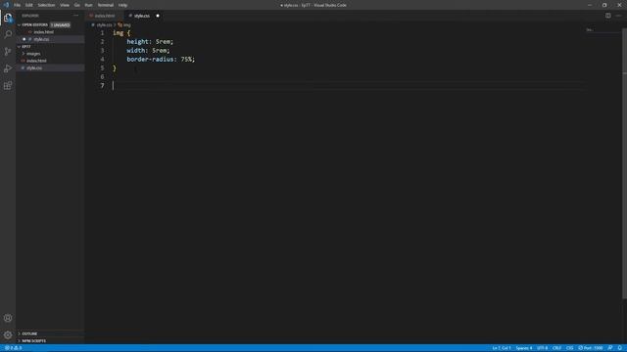The image size is (627, 352).
Task: Click the 'height: 5rem;' line
Action: tap(150, 41)
